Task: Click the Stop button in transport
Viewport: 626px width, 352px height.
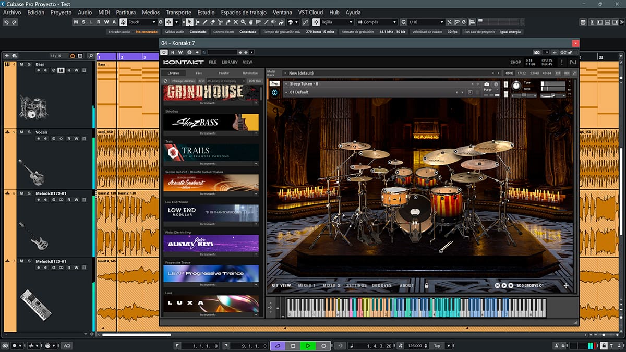Action: 293,346
